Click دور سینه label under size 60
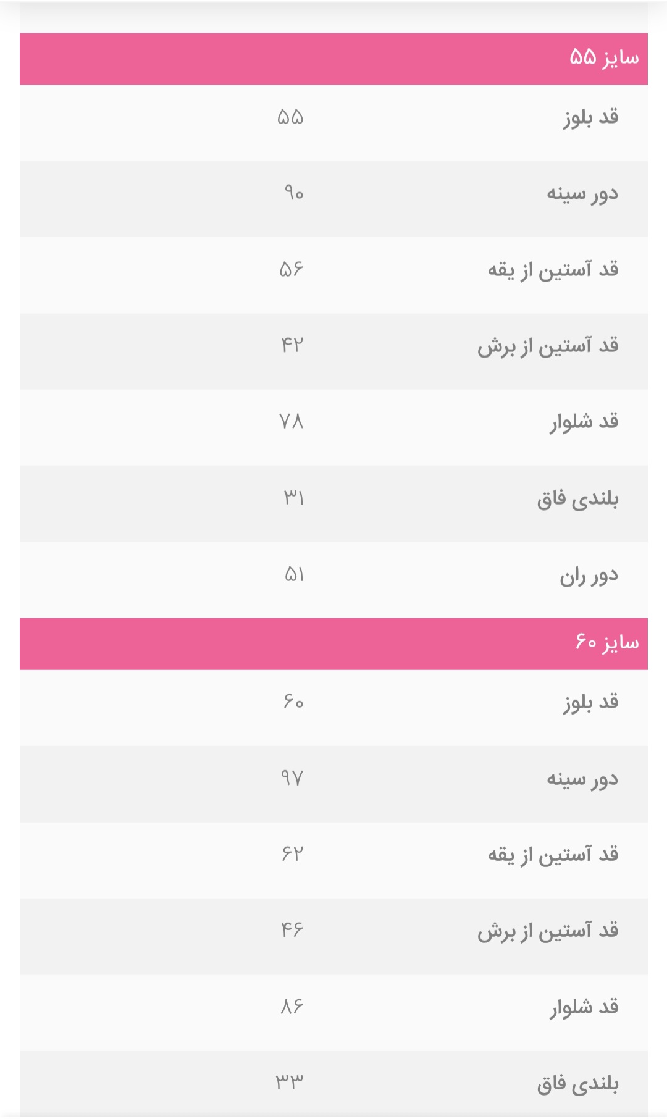This screenshot has height=1119, width=667. click(582, 779)
